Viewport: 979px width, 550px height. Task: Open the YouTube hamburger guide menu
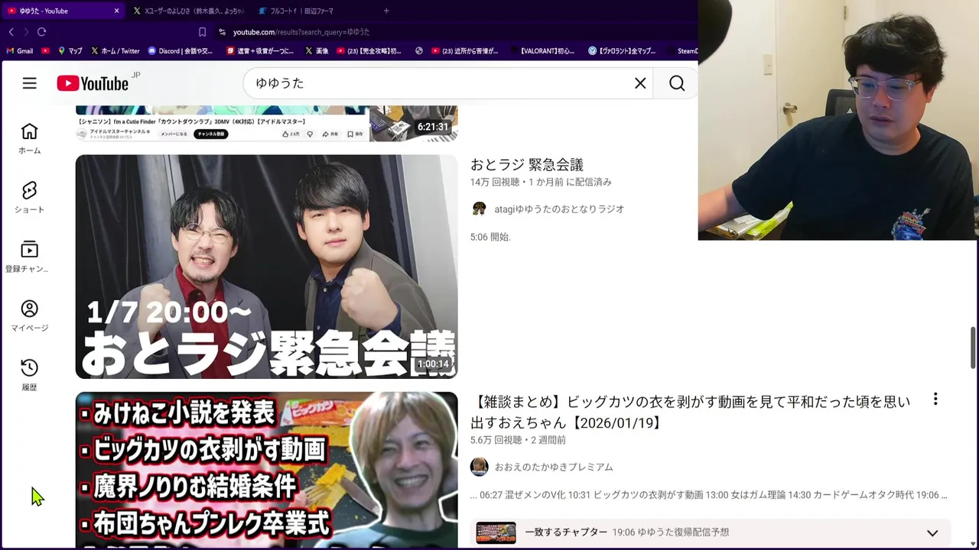point(29,83)
